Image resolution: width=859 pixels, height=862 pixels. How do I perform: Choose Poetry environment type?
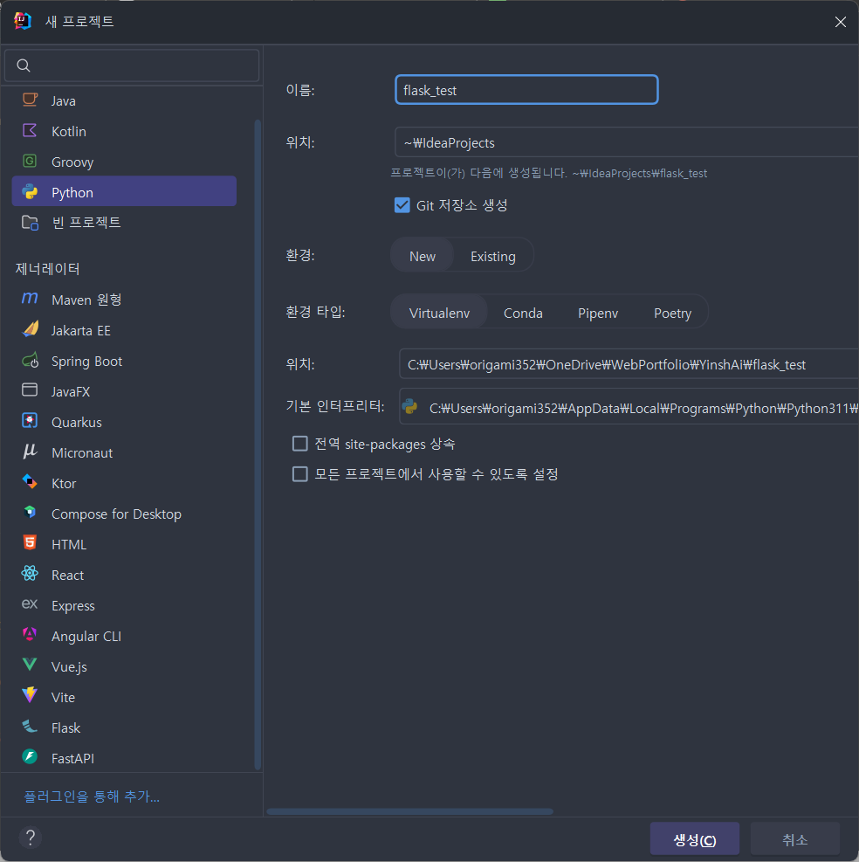[672, 313]
